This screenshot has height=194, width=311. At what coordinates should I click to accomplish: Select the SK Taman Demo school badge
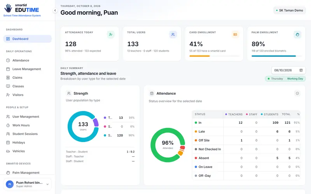(x=289, y=10)
